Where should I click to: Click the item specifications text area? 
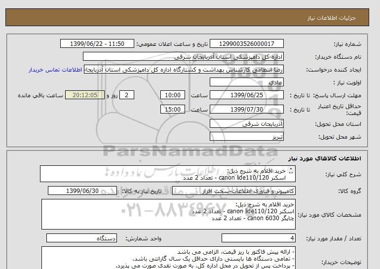(x=168, y=214)
